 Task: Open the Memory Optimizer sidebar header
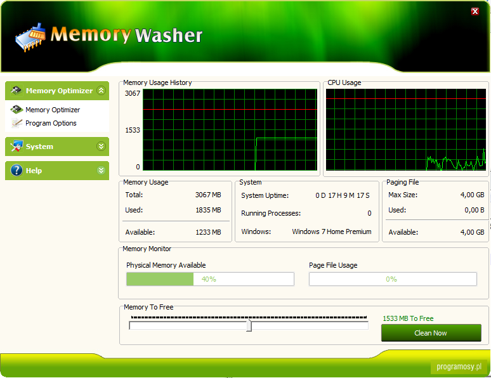click(x=57, y=91)
